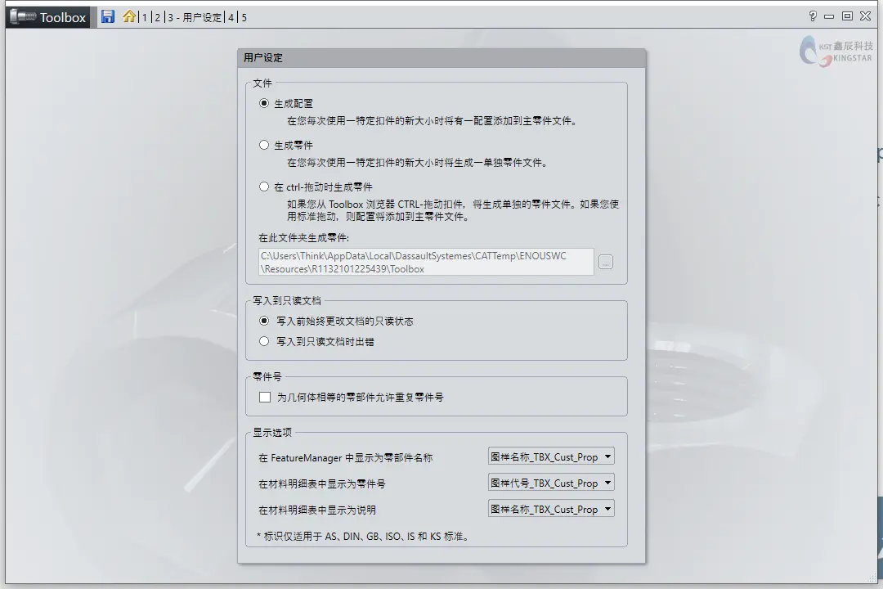883x589 pixels.
Task: Click the 在材料明细表中显示为零件号 label
Action: tap(321, 483)
